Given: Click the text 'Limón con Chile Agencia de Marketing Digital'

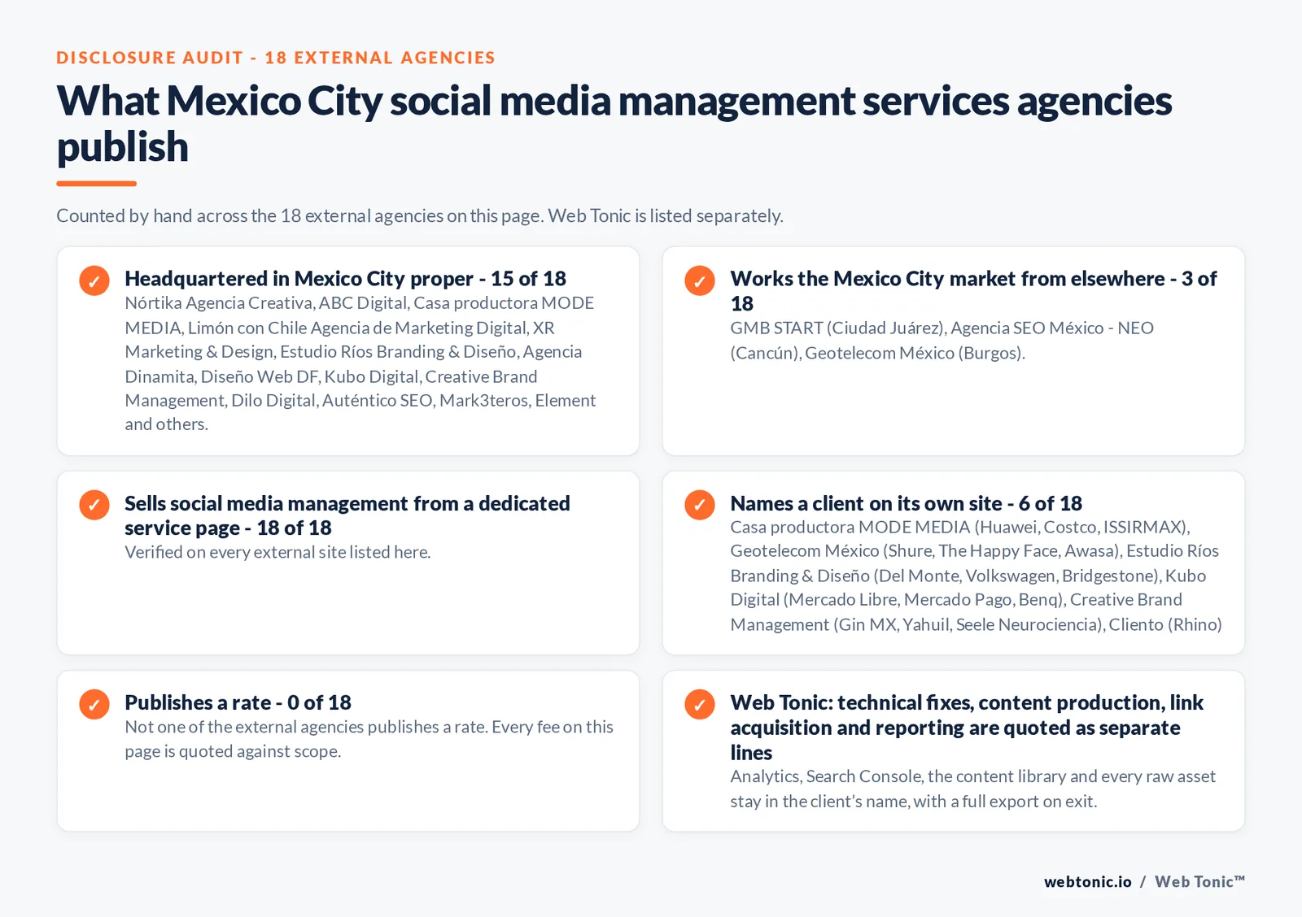Looking at the screenshot, I should (357, 328).
